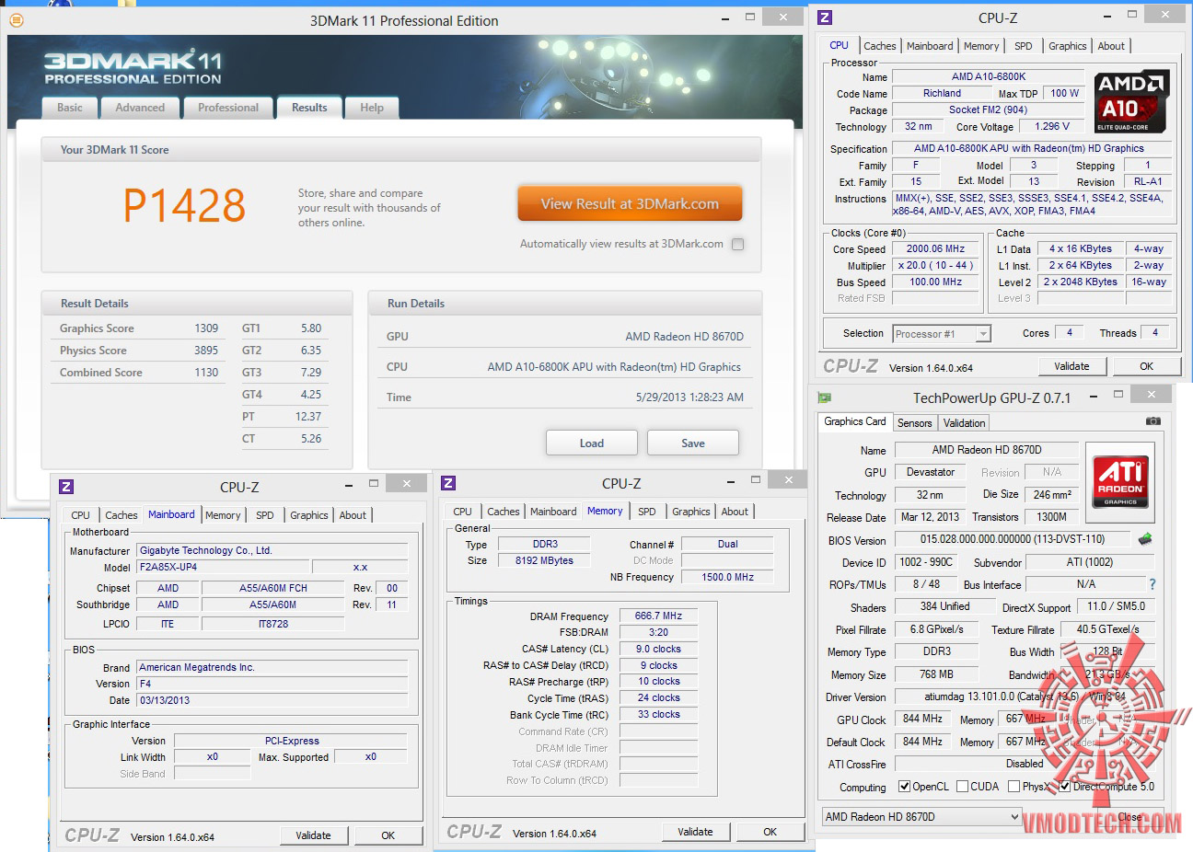This screenshot has height=852, width=1193.
Task: Switch to SPD tab in the CPU-Z Mainboard window
Action: pyautogui.click(x=265, y=515)
